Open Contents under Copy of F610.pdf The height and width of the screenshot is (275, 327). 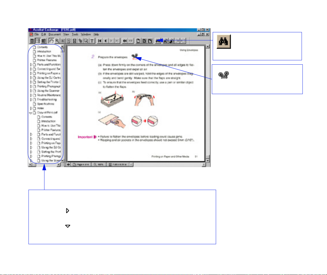47,117
